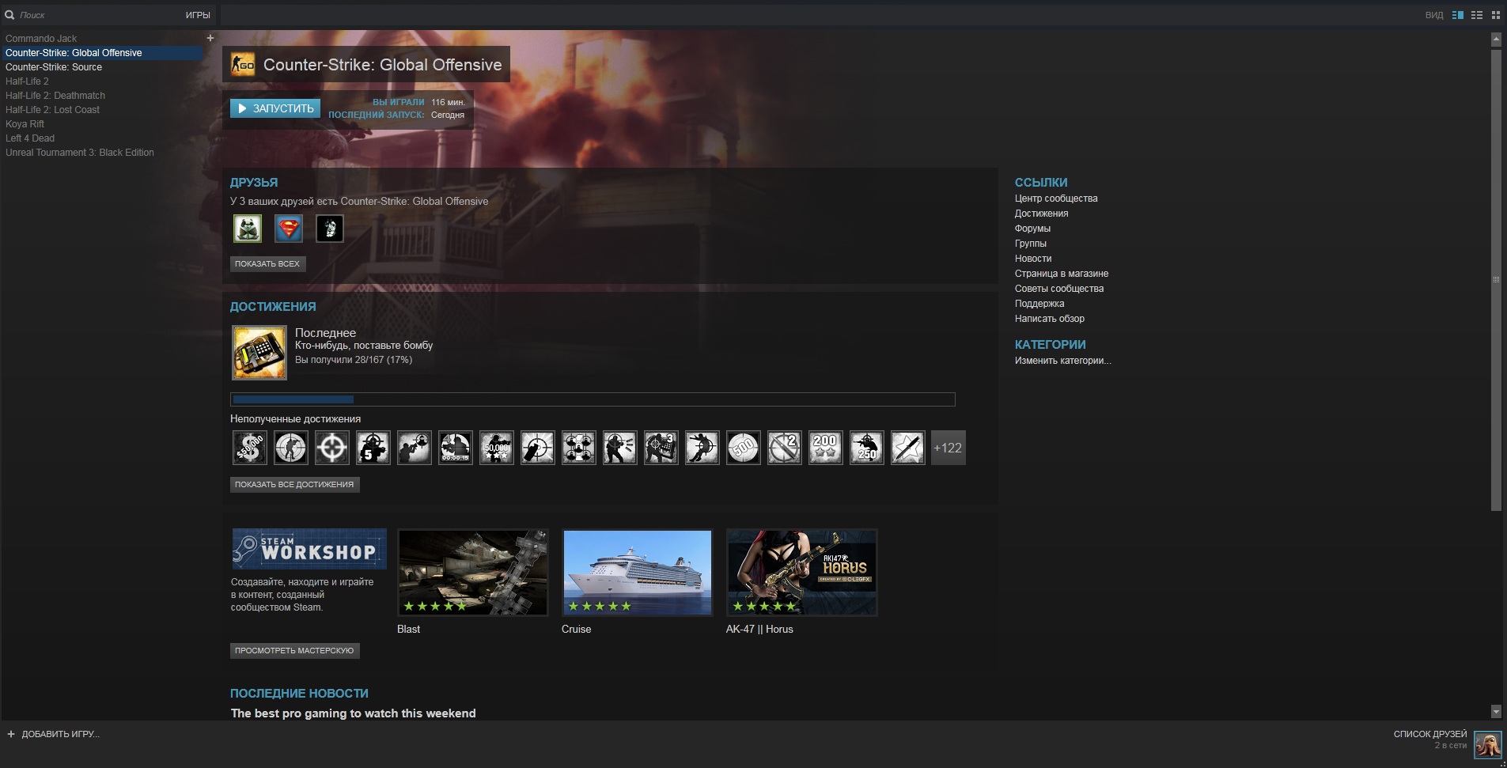This screenshot has height=768, width=1507.
Task: Open the ИГРЫ filter dropdown
Action: pyautogui.click(x=198, y=15)
